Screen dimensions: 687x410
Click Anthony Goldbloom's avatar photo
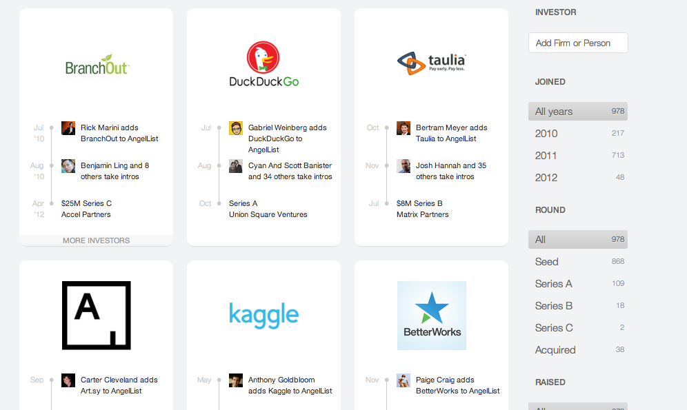pyautogui.click(x=236, y=380)
